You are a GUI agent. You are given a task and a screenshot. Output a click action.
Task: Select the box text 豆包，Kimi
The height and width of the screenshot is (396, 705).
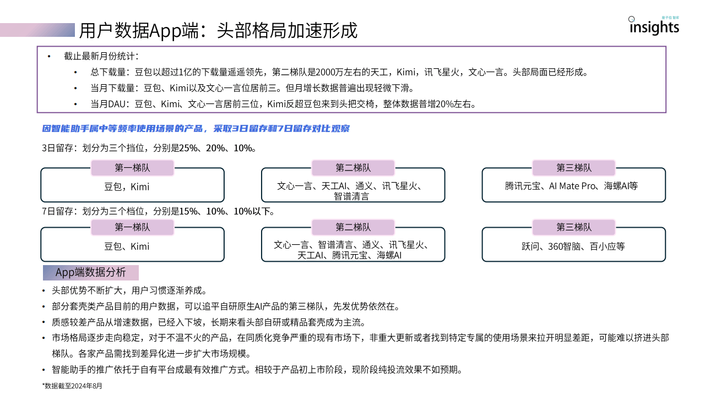(x=127, y=187)
